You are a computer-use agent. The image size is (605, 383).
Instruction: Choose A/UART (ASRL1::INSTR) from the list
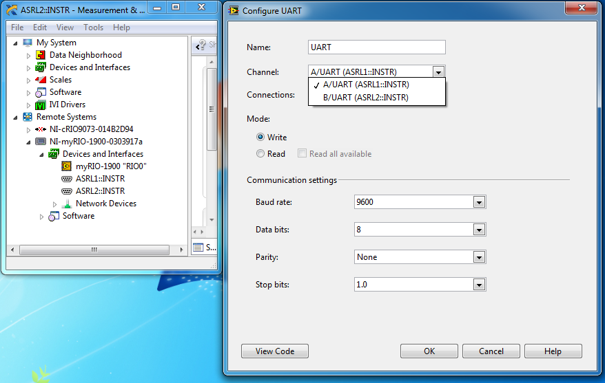click(377, 85)
